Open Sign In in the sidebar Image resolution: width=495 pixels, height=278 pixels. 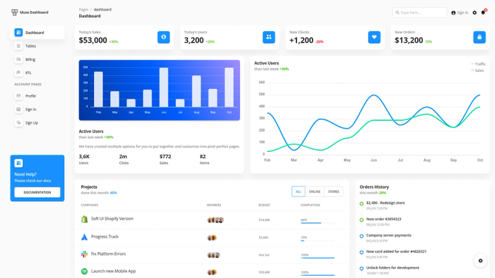[37, 109]
